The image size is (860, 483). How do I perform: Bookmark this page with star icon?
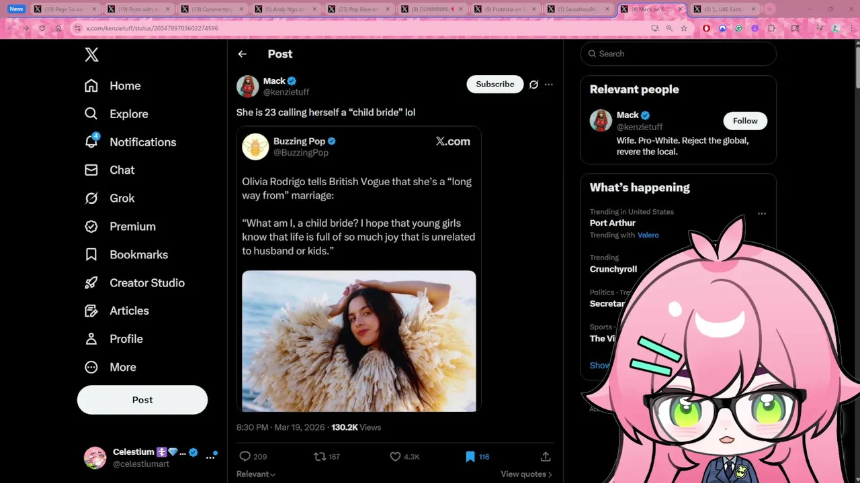click(684, 28)
